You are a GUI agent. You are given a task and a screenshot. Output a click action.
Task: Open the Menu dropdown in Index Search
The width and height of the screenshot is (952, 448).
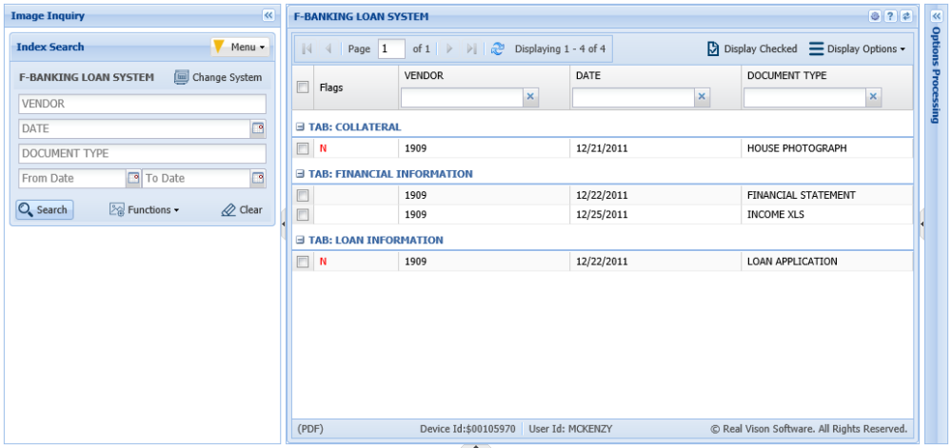click(241, 47)
